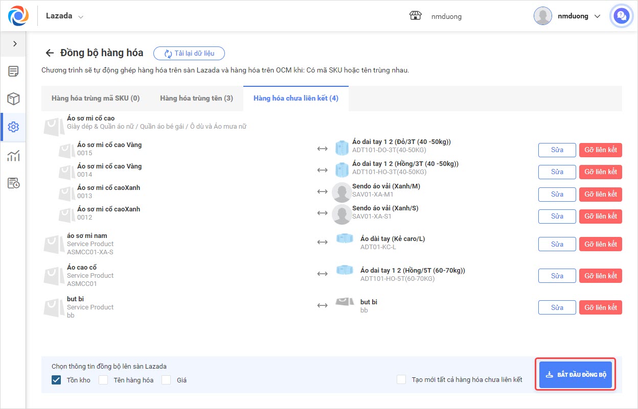Expand the nmduong account menu
Image resolution: width=638 pixels, height=409 pixels.
(x=567, y=16)
